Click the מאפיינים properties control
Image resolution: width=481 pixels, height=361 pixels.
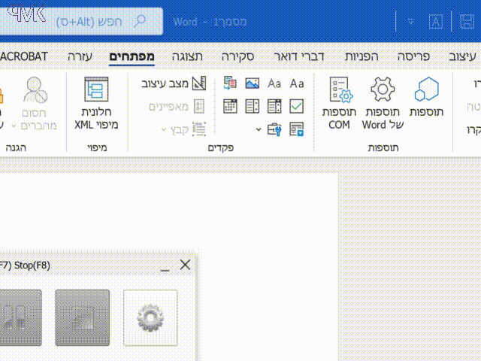[x=177, y=107]
